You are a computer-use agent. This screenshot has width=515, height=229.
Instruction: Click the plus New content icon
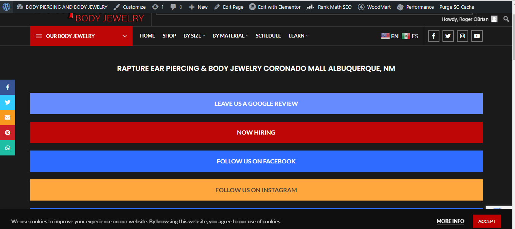(192, 7)
